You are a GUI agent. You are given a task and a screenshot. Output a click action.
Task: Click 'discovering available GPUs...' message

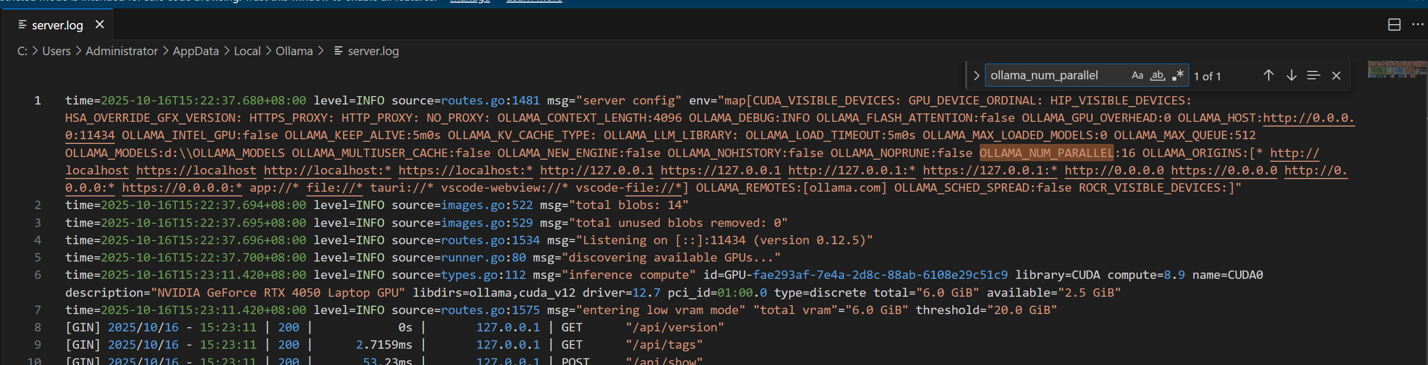click(x=671, y=258)
